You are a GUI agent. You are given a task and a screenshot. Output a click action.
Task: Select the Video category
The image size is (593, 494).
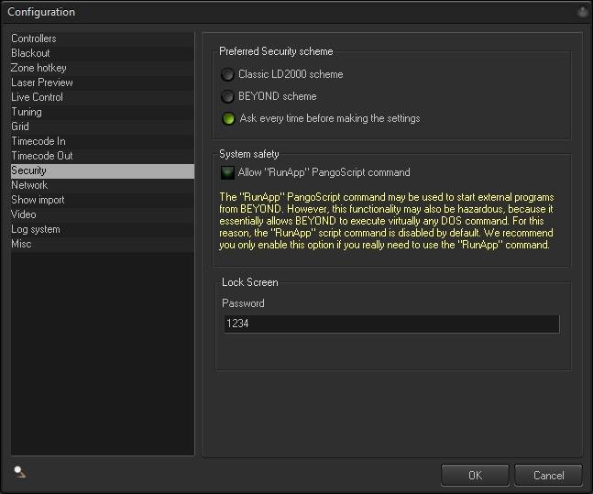pos(24,214)
